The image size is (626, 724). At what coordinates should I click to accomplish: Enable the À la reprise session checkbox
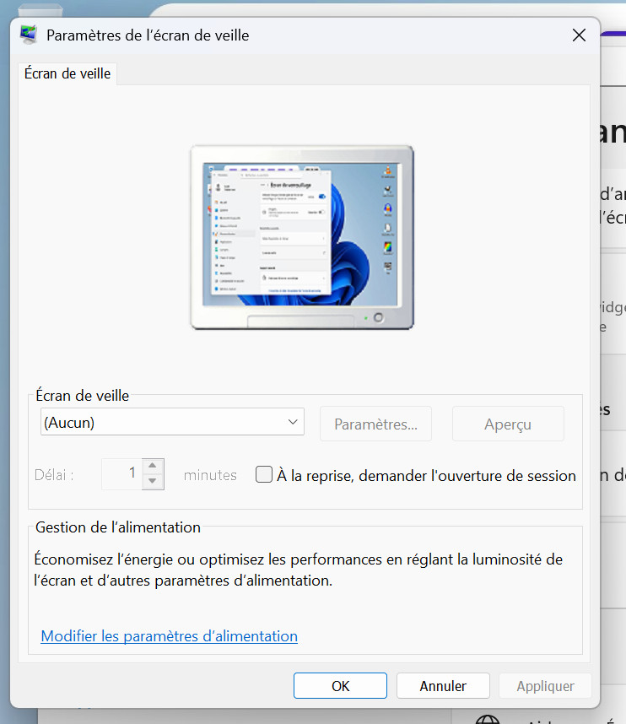pos(264,475)
